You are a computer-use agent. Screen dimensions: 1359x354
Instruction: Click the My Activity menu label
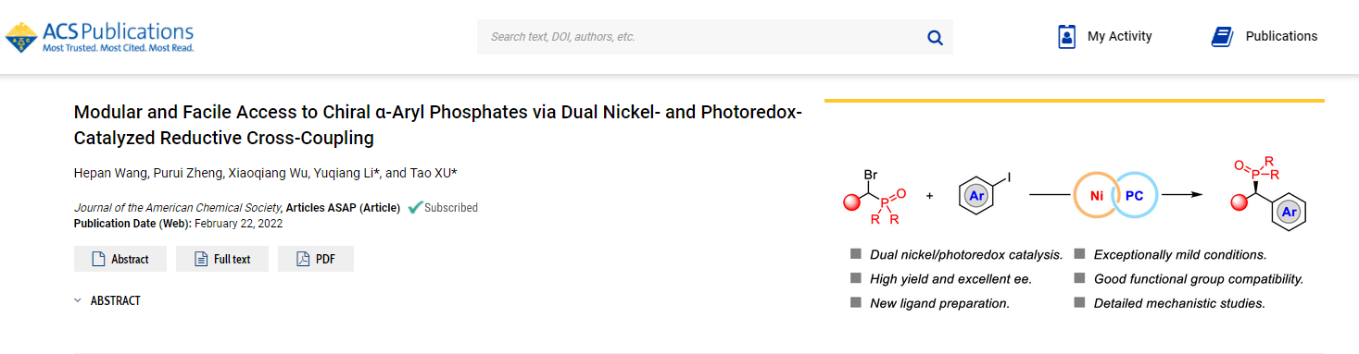pos(1120,36)
